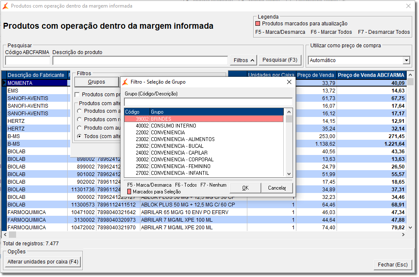Click the red Marcados para Seleção swatch

click(129, 192)
